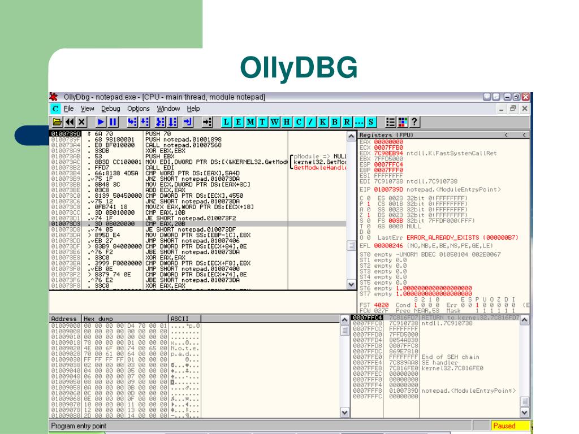Run program with the play icon
Image resolution: width=579 pixels, height=434 pixels.
pyautogui.click(x=101, y=122)
